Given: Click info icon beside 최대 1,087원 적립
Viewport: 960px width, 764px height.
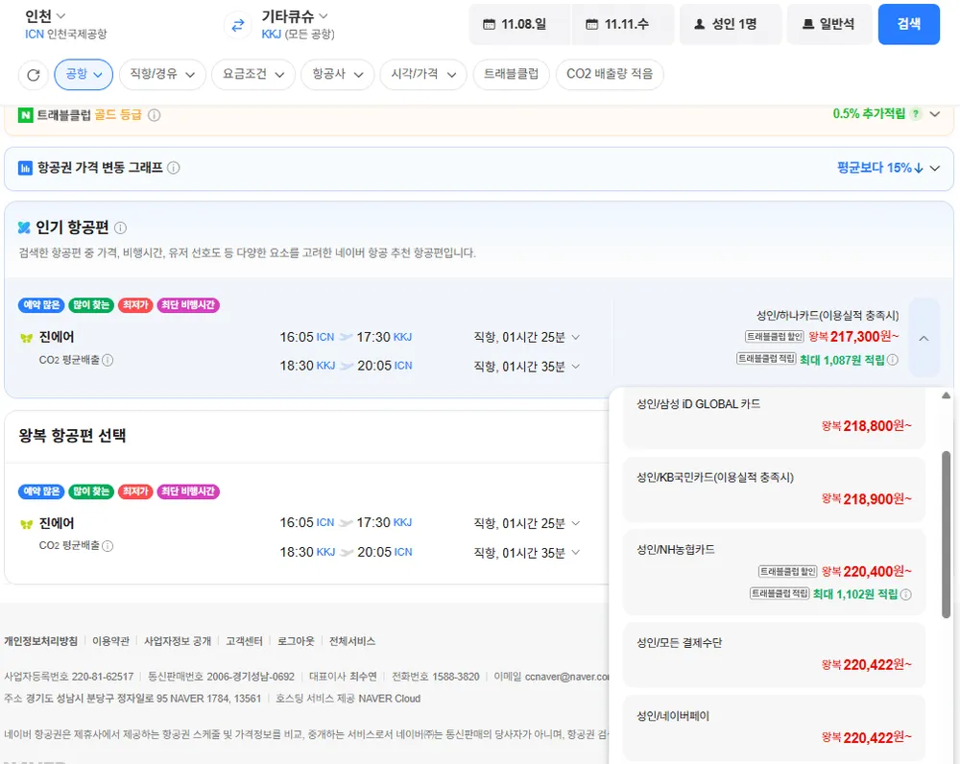Looking at the screenshot, I should click(893, 360).
